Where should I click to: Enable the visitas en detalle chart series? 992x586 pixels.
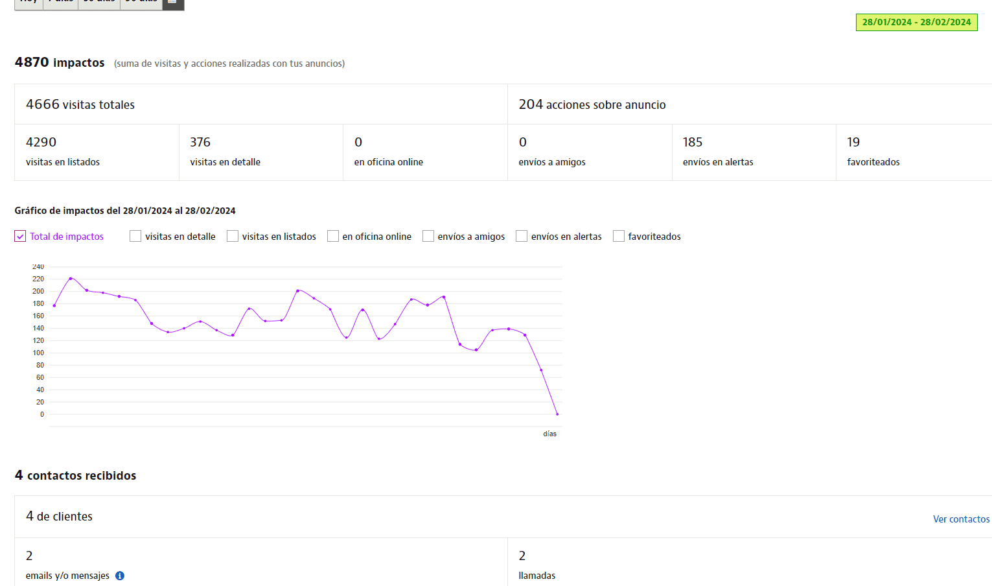[135, 237]
